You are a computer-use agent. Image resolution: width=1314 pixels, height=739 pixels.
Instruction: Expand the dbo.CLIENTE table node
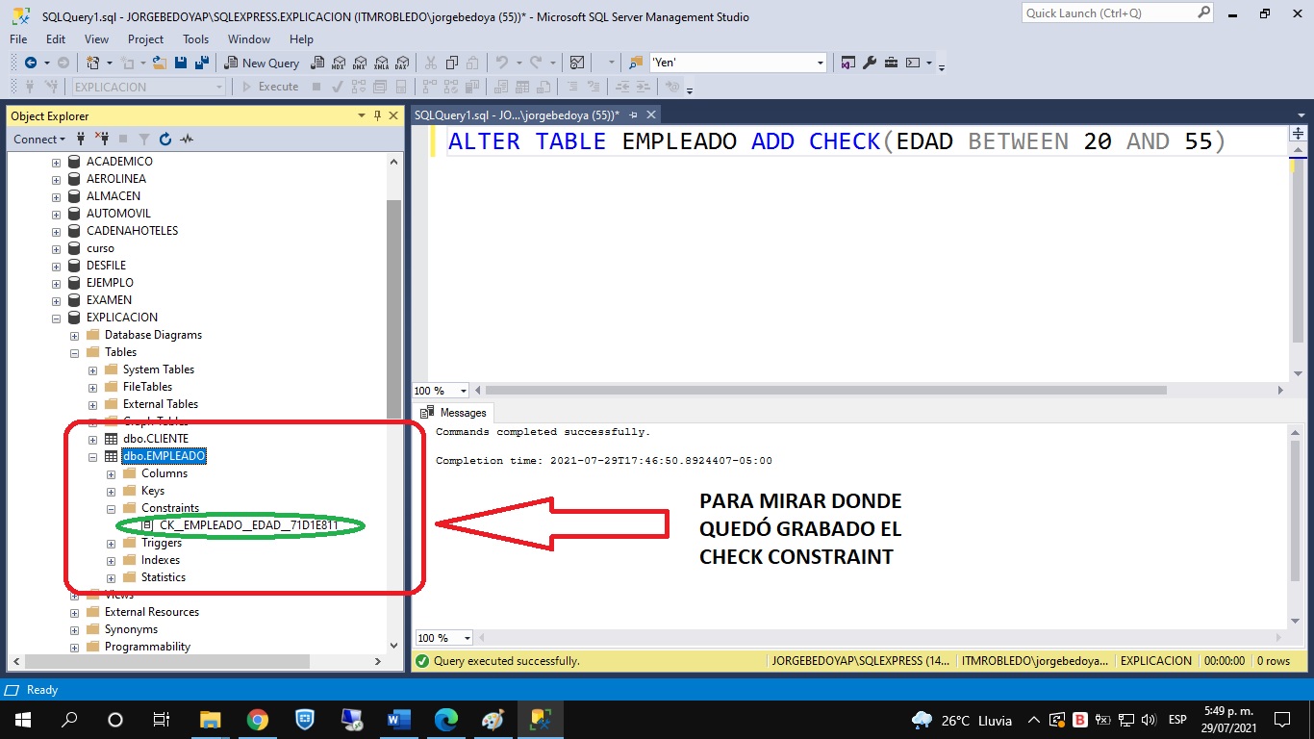click(92, 439)
